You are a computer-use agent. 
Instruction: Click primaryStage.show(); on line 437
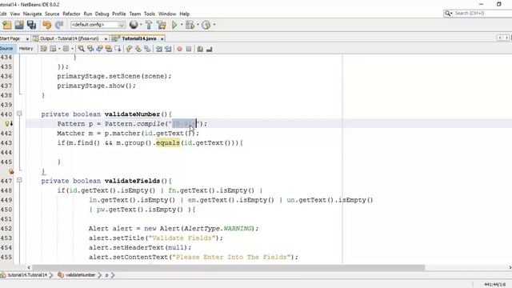pyautogui.click(x=96, y=86)
